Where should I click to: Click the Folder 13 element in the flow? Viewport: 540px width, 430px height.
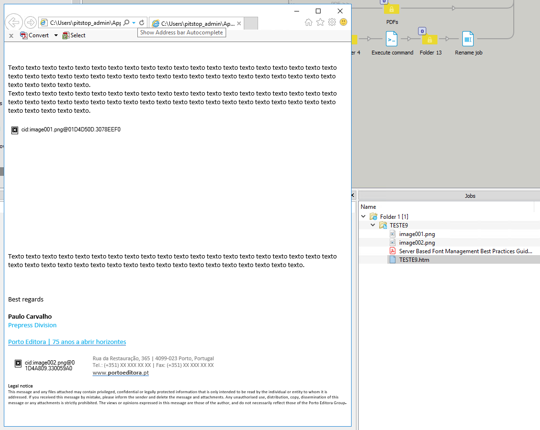(430, 39)
